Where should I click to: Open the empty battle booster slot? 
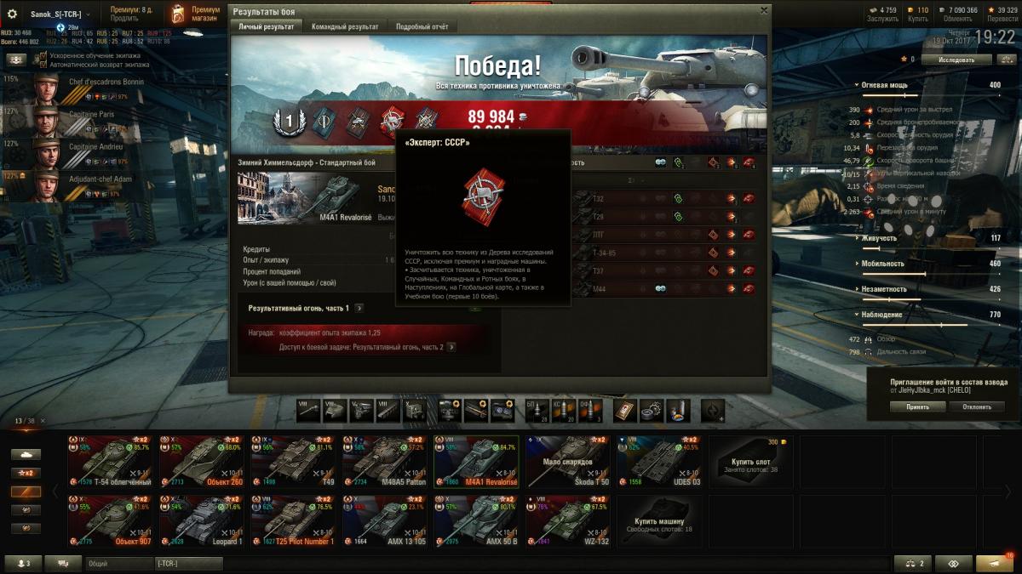[713, 410]
